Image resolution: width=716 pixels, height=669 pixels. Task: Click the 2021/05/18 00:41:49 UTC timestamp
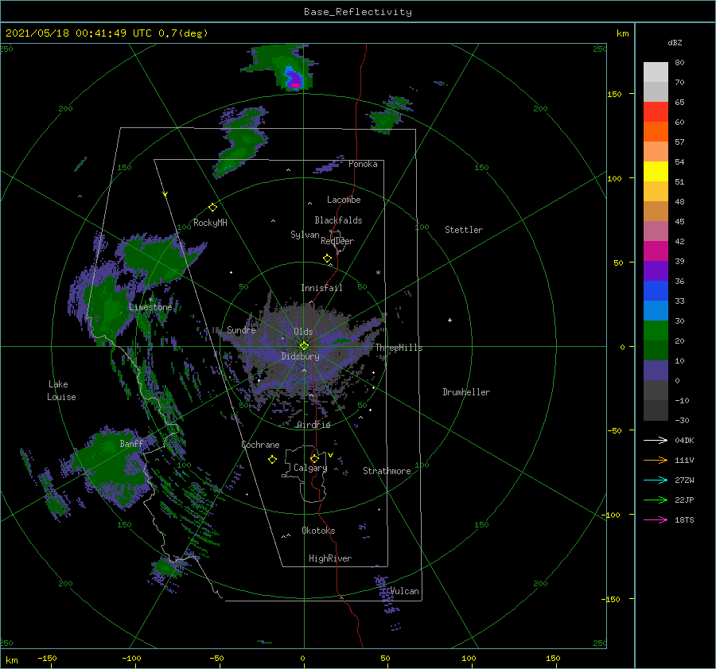point(79,33)
